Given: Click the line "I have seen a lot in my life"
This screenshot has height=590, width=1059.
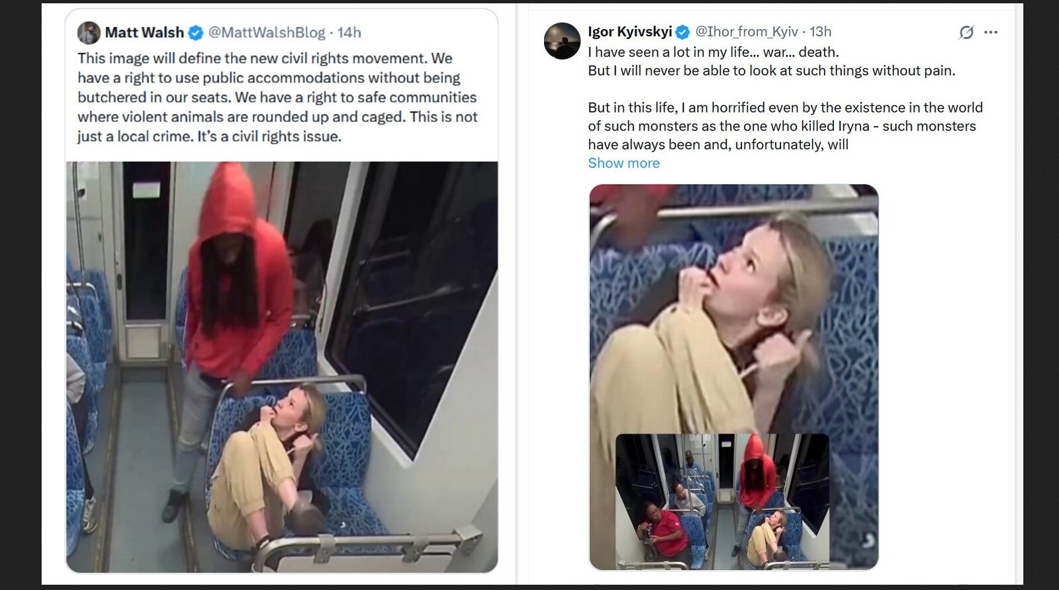Looking at the screenshot, I should coord(713,52).
